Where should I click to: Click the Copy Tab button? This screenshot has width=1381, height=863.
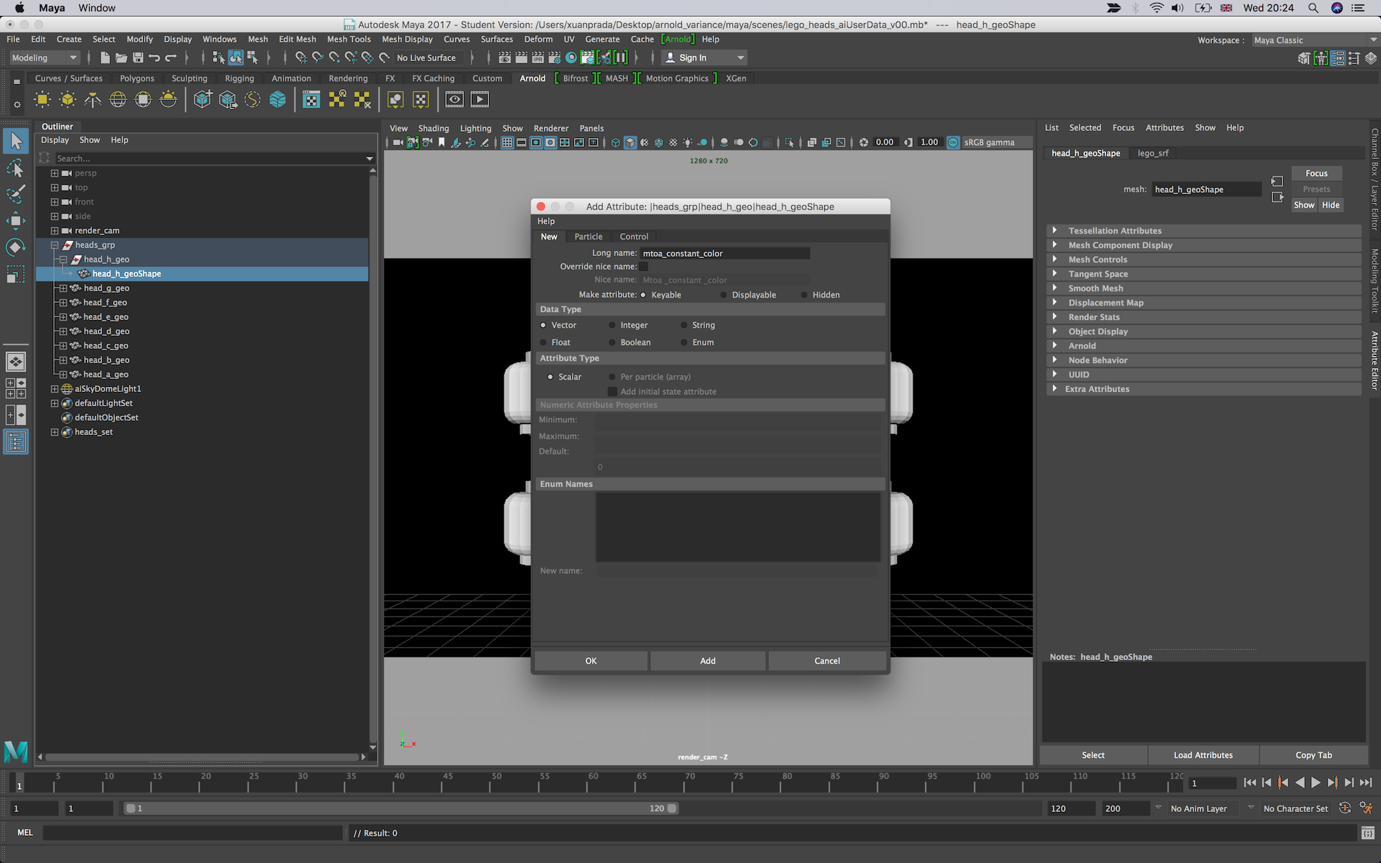pos(1313,755)
